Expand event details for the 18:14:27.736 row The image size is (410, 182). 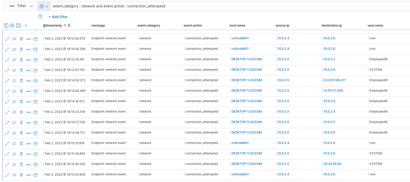point(7,123)
